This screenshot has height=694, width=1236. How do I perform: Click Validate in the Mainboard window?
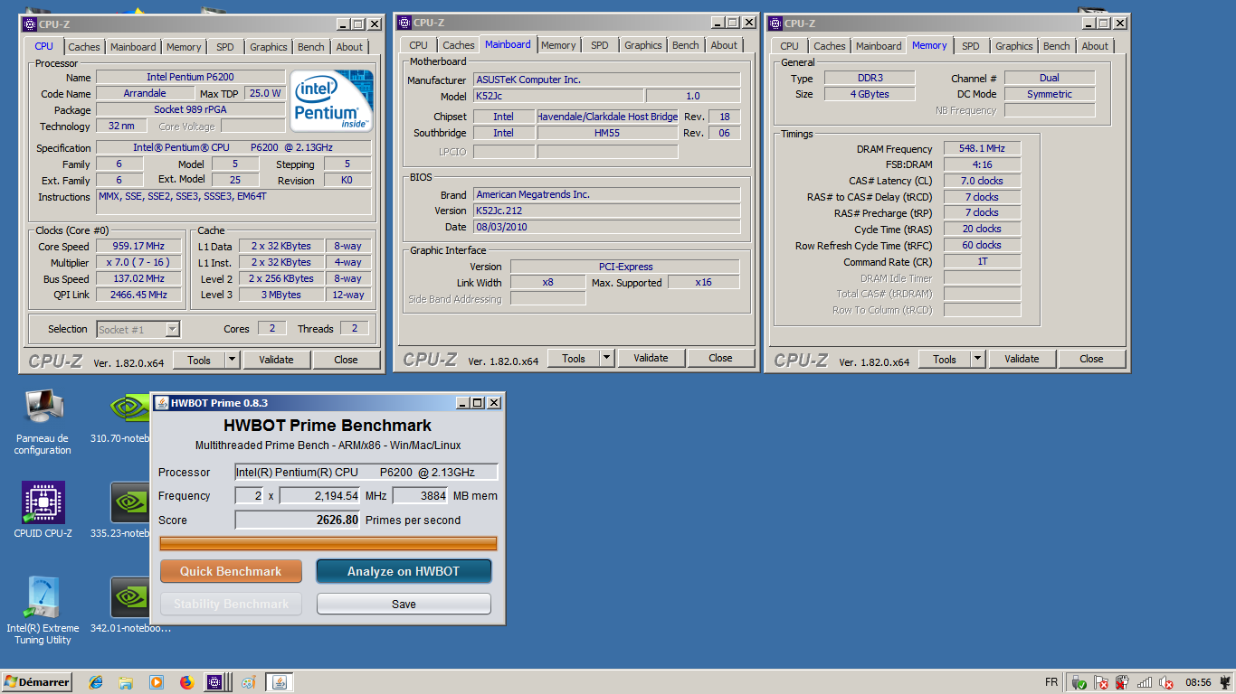coord(651,358)
